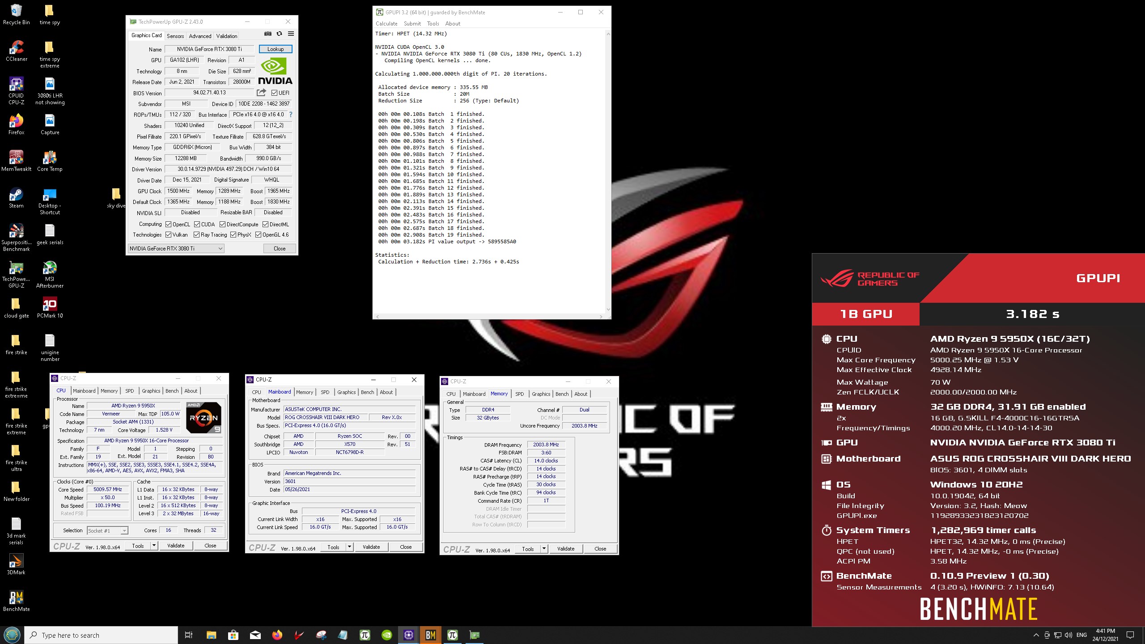Open PCMark 10 desktop icon
This screenshot has height=644, width=1145.
pos(50,308)
